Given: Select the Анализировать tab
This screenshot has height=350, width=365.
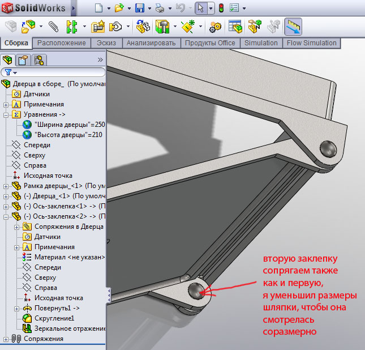Looking at the screenshot, I should click(152, 43).
